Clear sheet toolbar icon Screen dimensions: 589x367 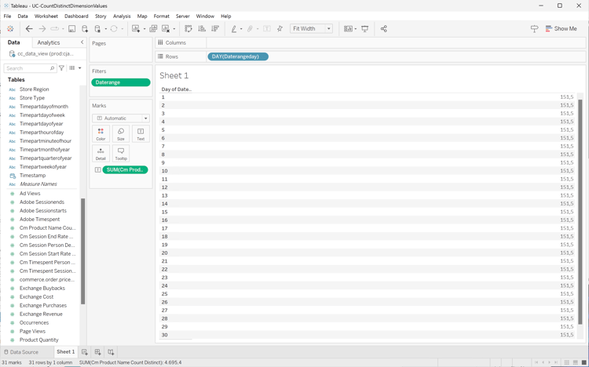[x=166, y=29]
